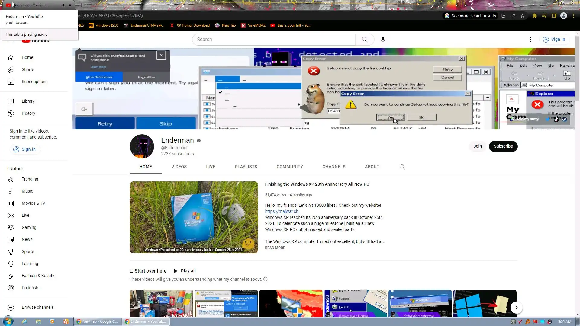
Task: Open the Windows XP anniversary video thumbnail
Action: point(194,217)
